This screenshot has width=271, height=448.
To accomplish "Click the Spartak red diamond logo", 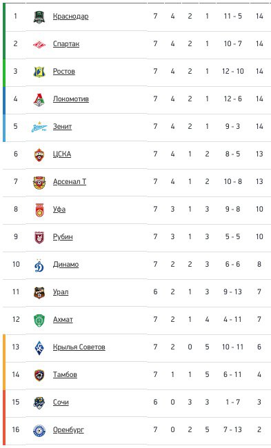I will (39, 44).
